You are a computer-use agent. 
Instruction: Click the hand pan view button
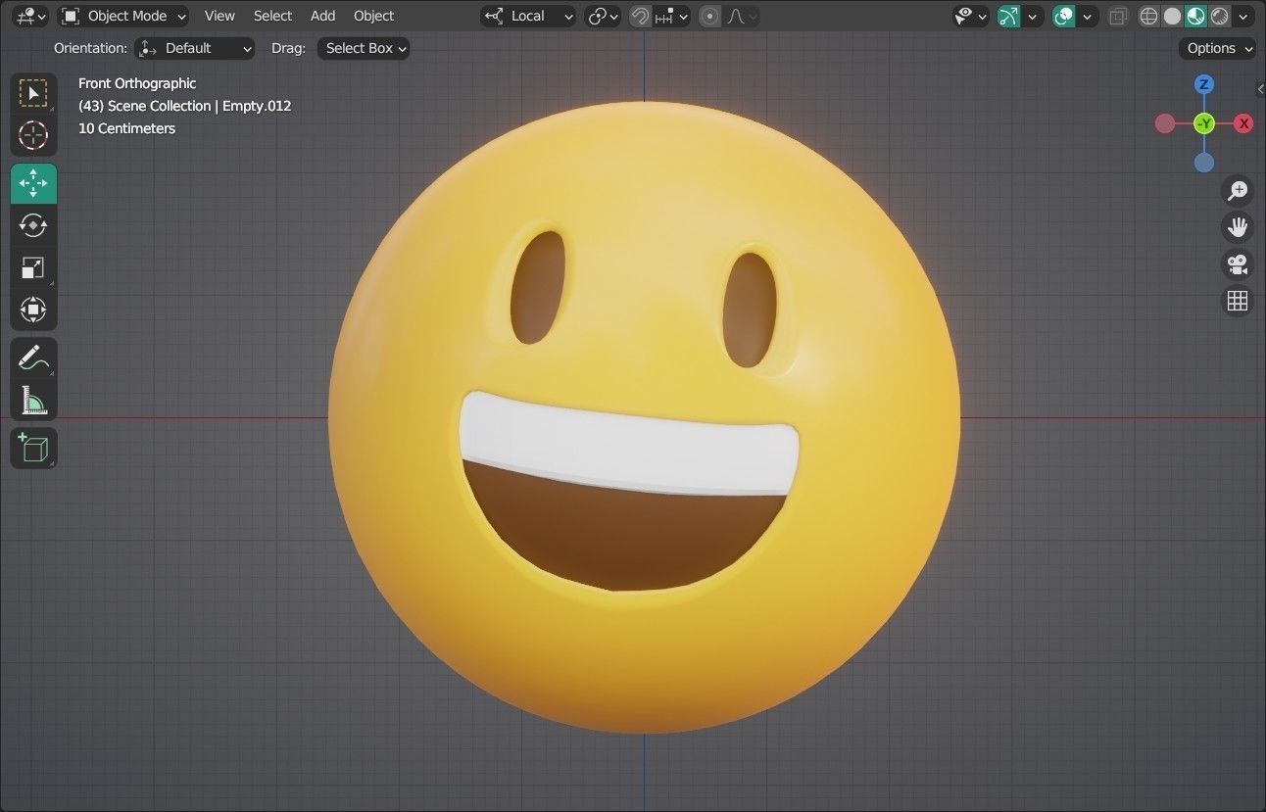click(x=1238, y=227)
